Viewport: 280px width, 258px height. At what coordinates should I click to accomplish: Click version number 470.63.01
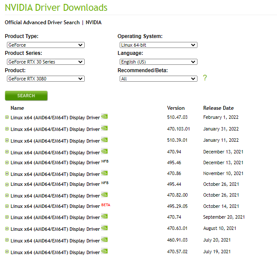click(177, 228)
